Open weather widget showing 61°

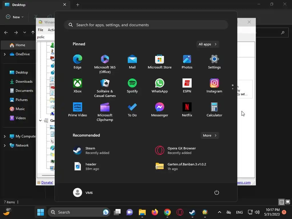click(x=7, y=212)
